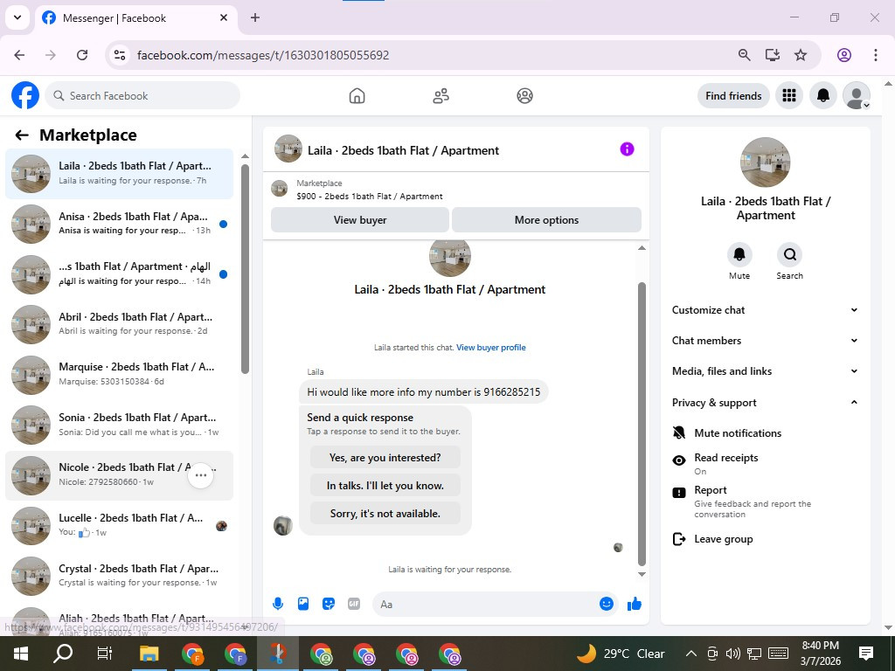Open Windows action center notifications
895x671 pixels.
coord(866,654)
